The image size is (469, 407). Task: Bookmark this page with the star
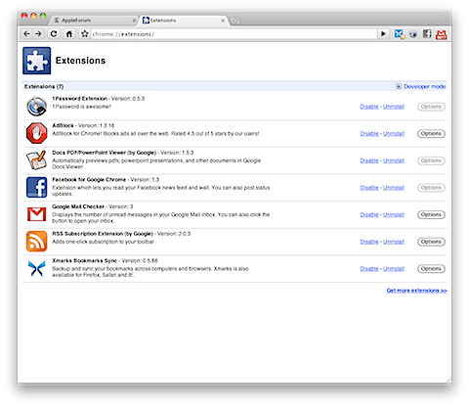coord(85,34)
